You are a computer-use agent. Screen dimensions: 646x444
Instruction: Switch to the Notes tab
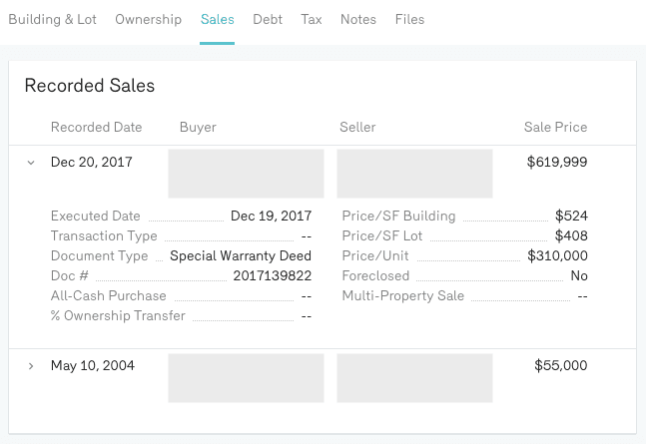tap(358, 19)
